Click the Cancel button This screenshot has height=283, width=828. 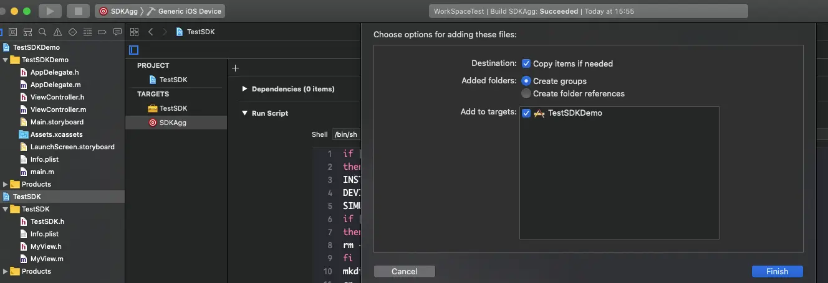point(404,271)
